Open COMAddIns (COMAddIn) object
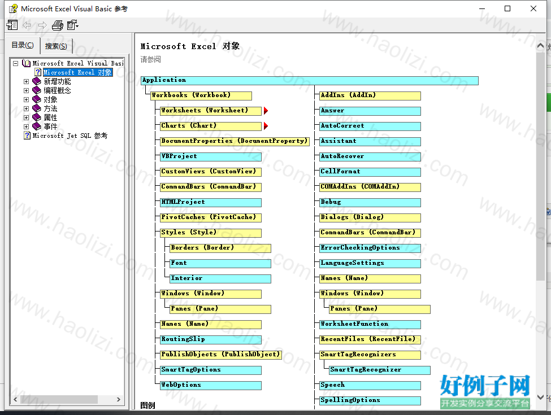This screenshot has width=551, height=415. [x=370, y=187]
